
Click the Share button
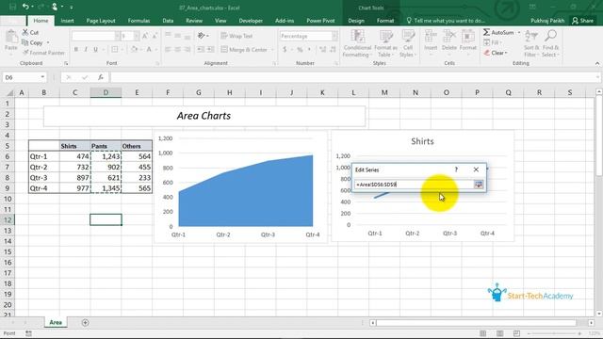(x=582, y=21)
